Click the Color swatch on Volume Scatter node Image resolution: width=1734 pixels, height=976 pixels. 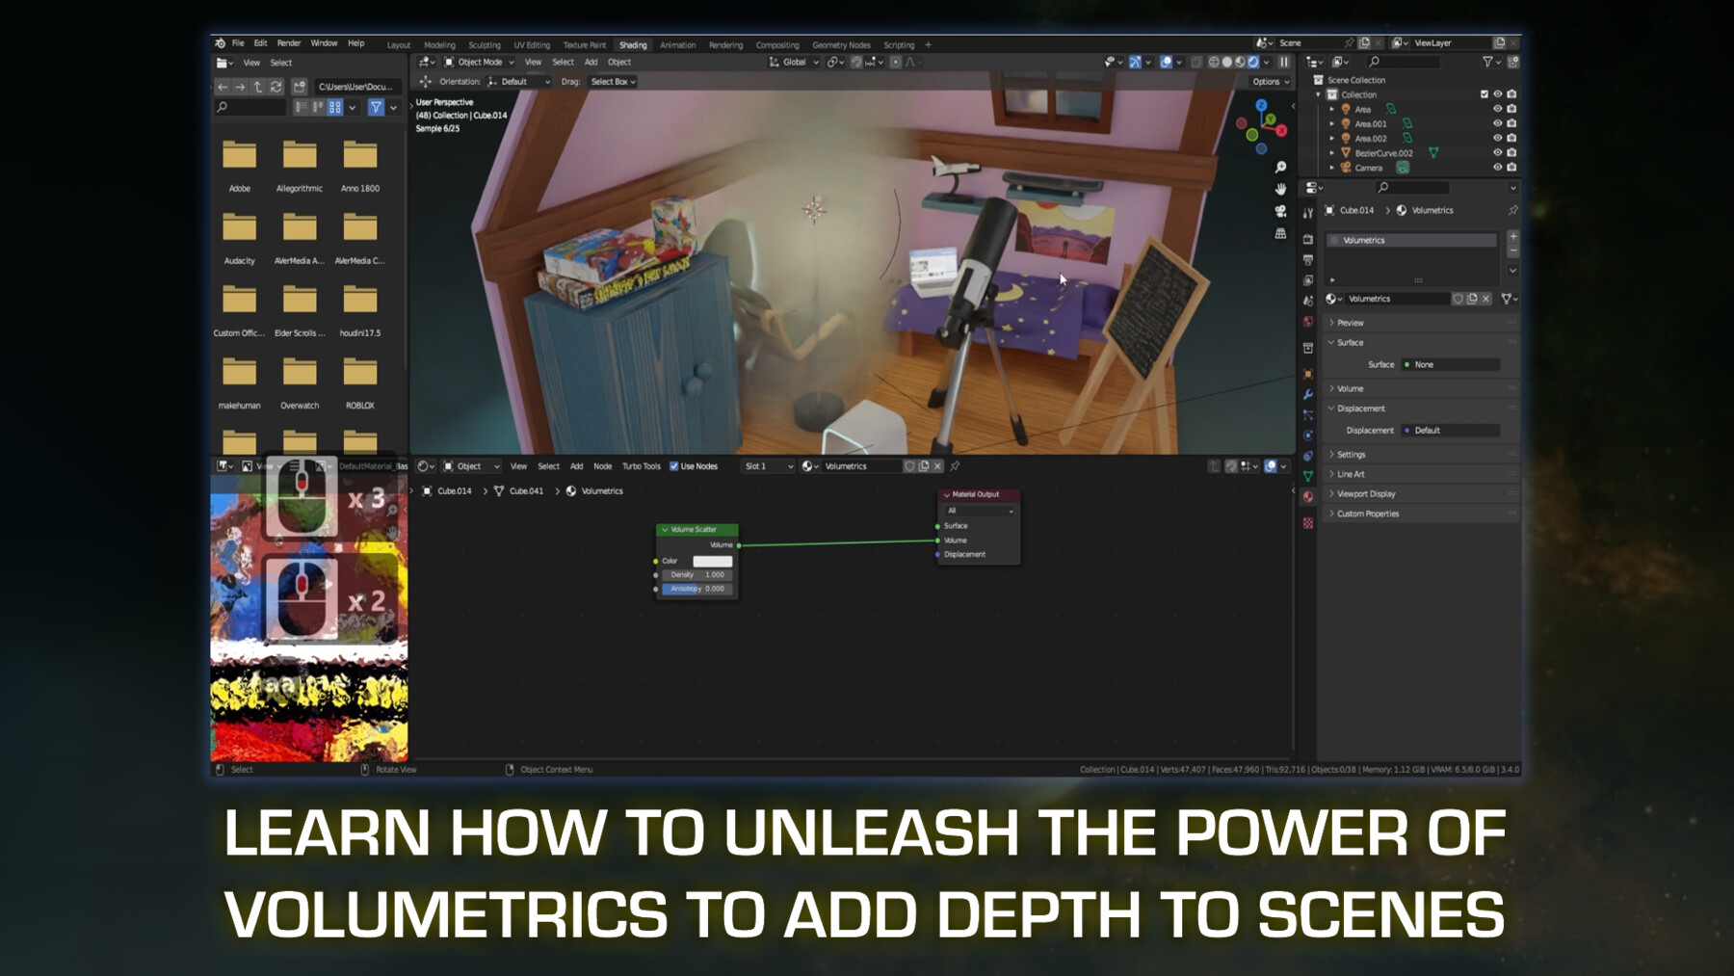pyautogui.click(x=713, y=560)
